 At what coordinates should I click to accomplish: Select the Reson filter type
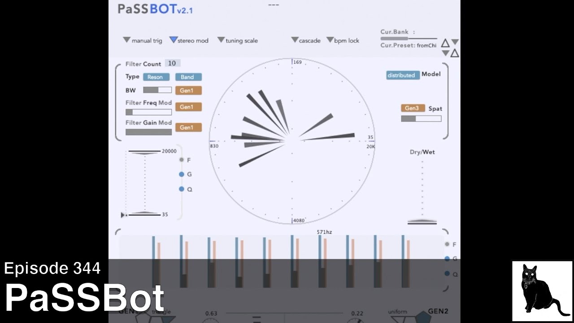[x=156, y=77]
